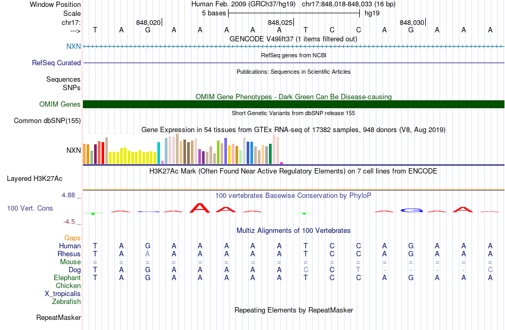Screen dimensions: 505x330
Task: Select the Mouse species label
Action: 71,262
